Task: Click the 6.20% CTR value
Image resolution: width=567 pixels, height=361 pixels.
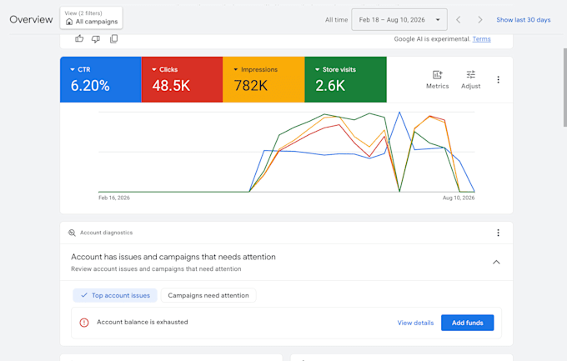Action: click(90, 86)
